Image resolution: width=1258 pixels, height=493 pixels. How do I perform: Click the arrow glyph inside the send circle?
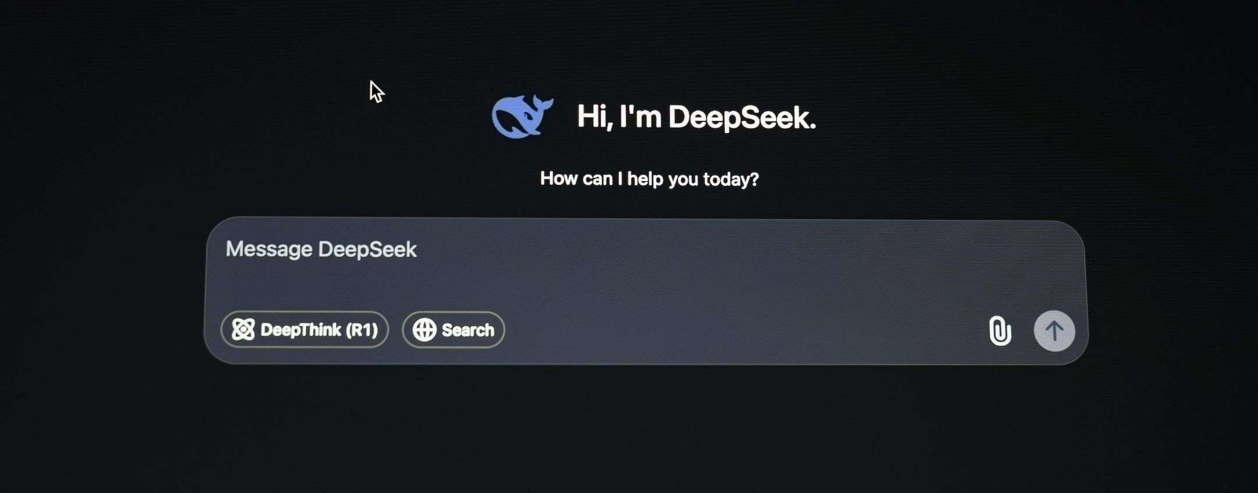pyautogui.click(x=1054, y=331)
